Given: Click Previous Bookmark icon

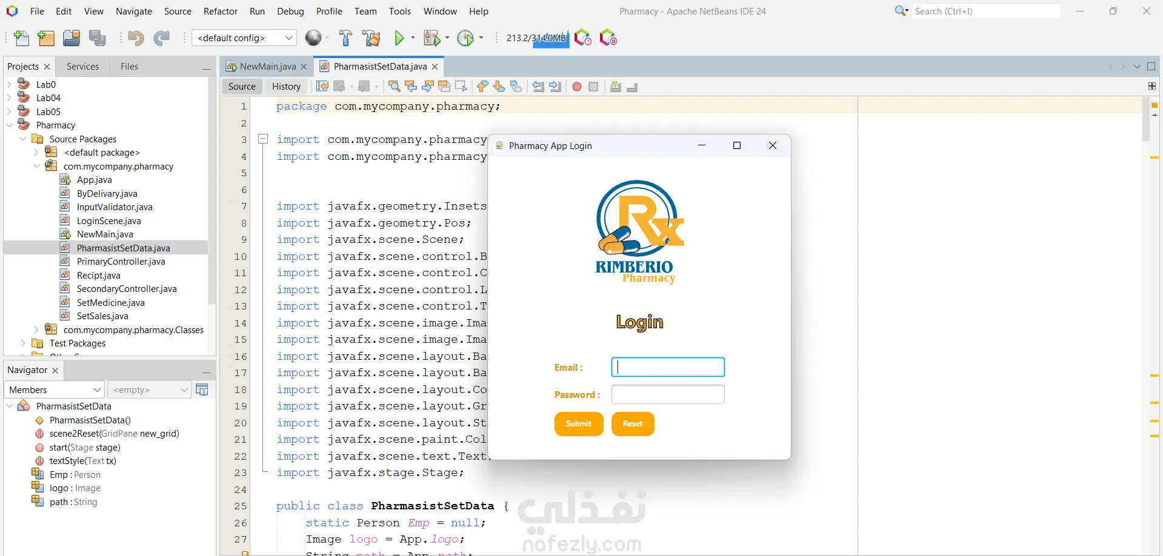Looking at the screenshot, I should pos(482,87).
